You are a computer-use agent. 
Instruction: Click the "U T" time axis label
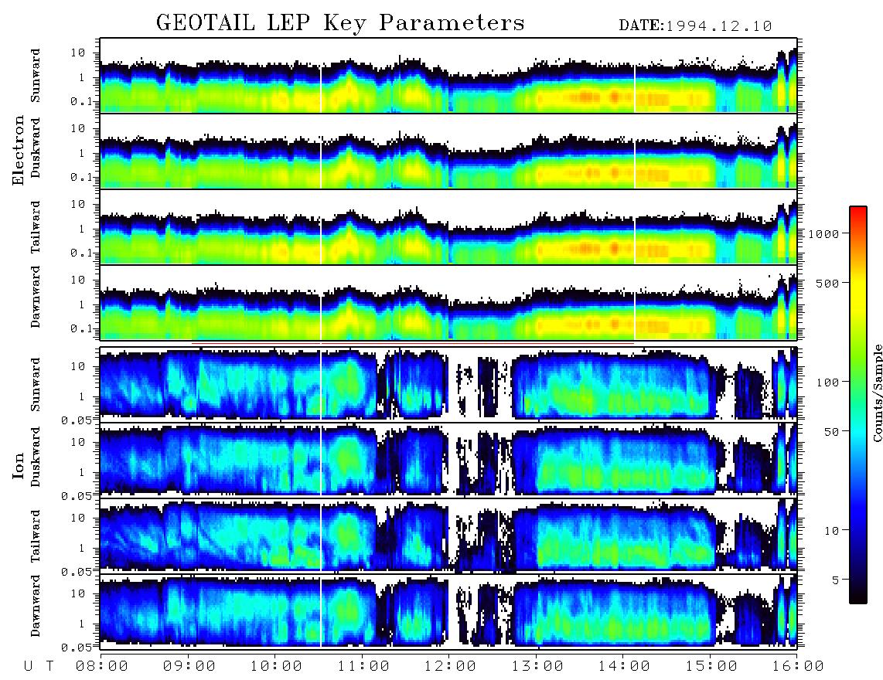[39, 667]
